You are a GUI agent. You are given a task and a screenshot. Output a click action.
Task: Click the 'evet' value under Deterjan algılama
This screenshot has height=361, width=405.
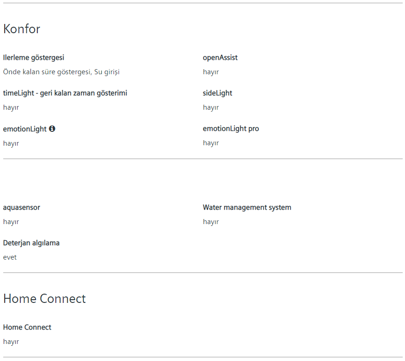(10, 257)
